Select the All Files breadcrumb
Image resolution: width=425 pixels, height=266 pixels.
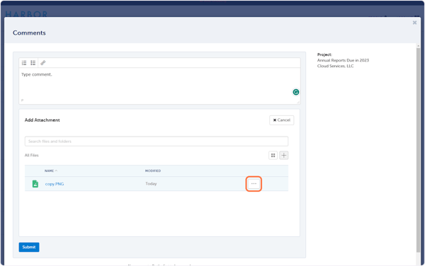31,156
